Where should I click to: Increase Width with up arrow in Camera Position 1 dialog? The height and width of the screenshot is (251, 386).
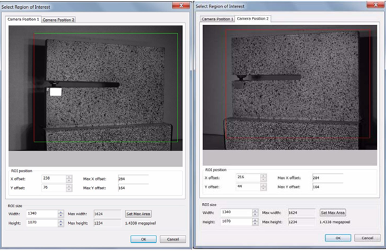point(61,212)
